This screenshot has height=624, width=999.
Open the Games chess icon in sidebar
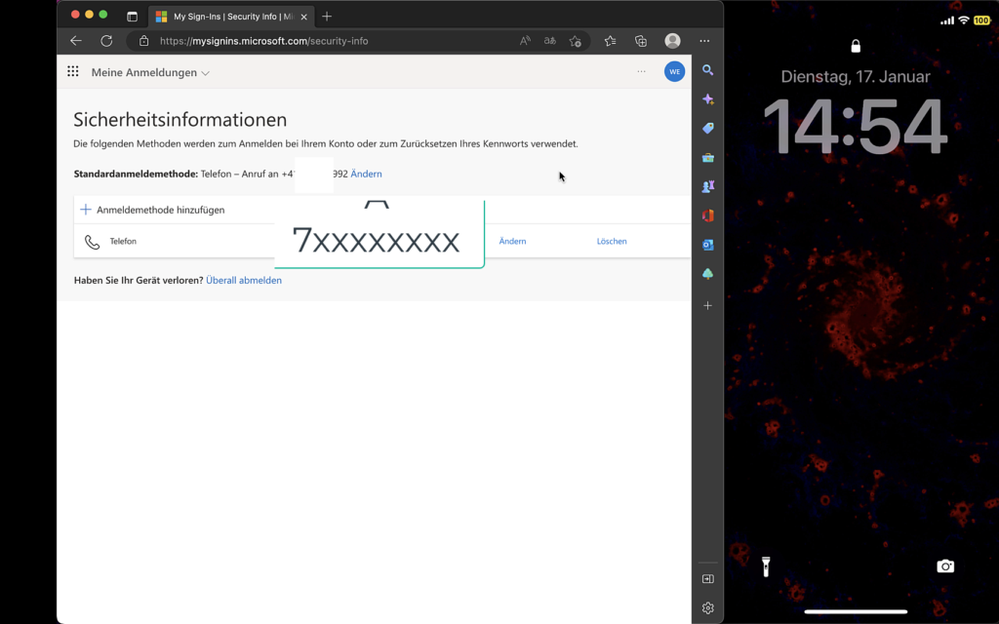[707, 186]
